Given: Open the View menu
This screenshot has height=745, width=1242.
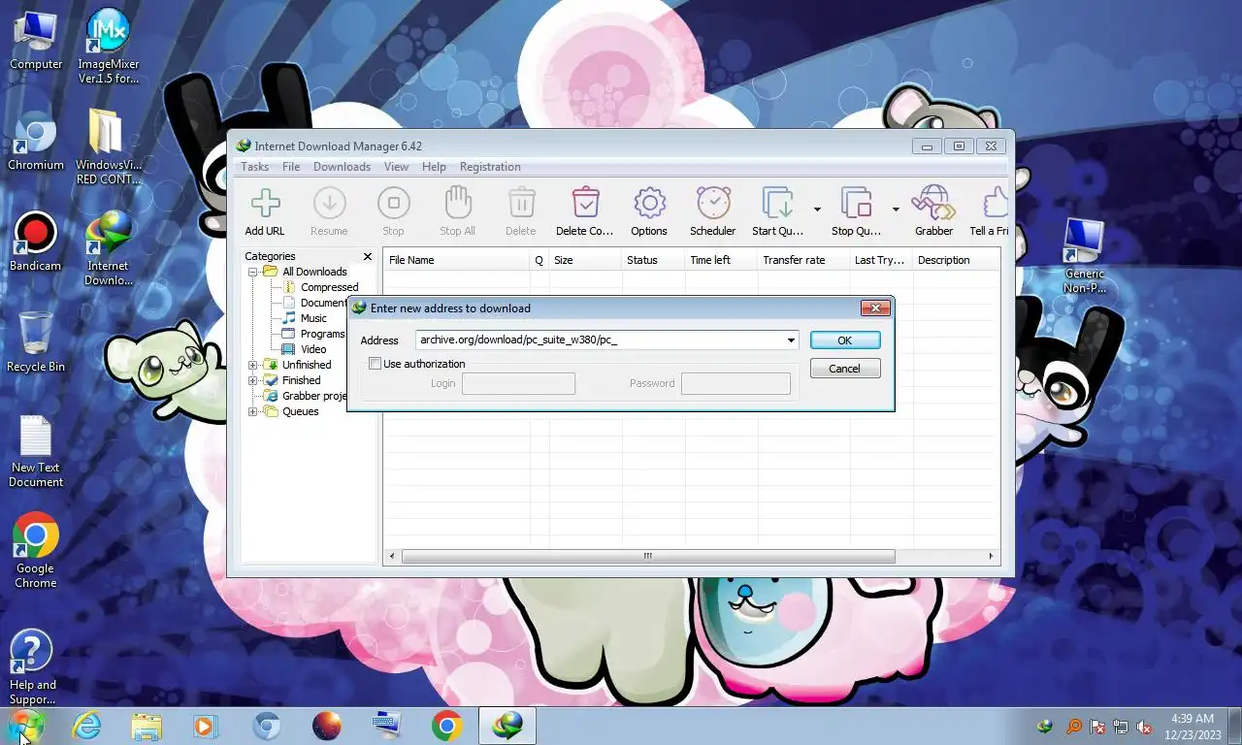Looking at the screenshot, I should [396, 167].
